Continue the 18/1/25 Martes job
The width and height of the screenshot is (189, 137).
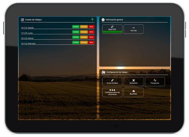[76, 37]
